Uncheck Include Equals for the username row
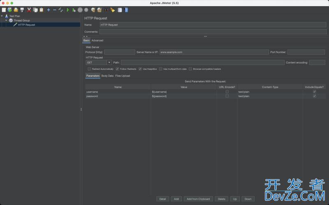Screen dimensions: 329x205 [x=314, y=92]
